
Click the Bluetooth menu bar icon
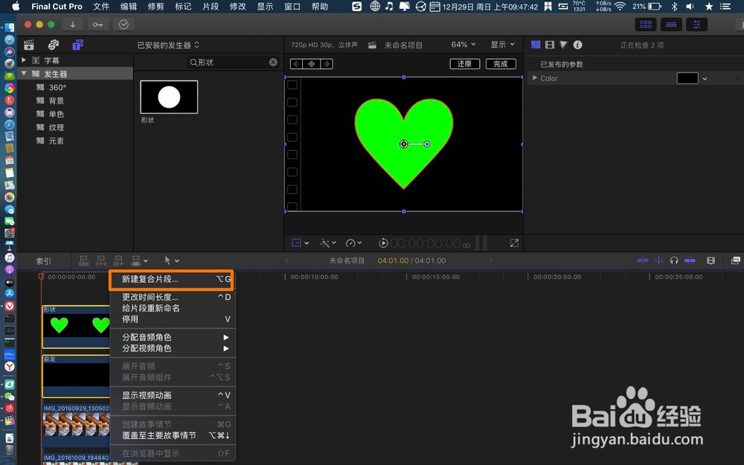pos(674,6)
